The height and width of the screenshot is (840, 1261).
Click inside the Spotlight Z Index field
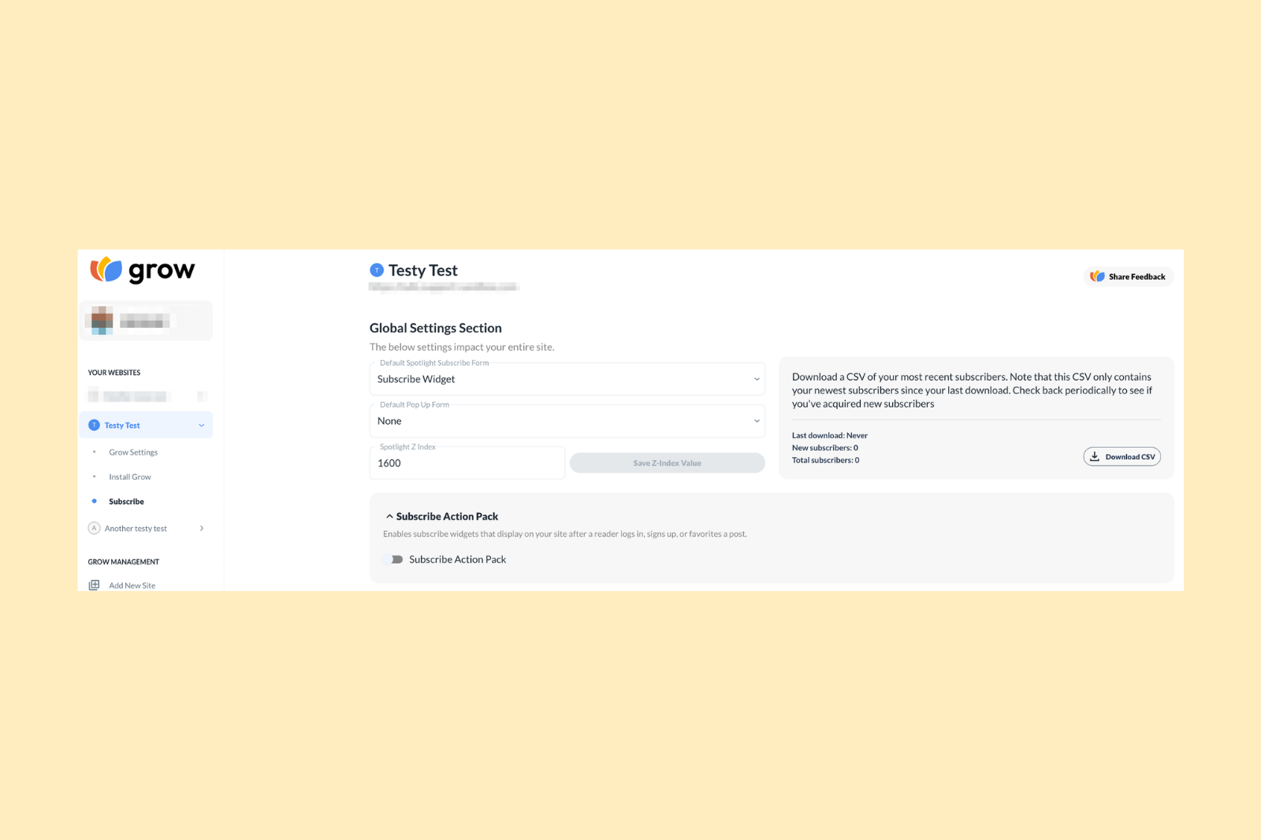pyautogui.click(x=467, y=463)
